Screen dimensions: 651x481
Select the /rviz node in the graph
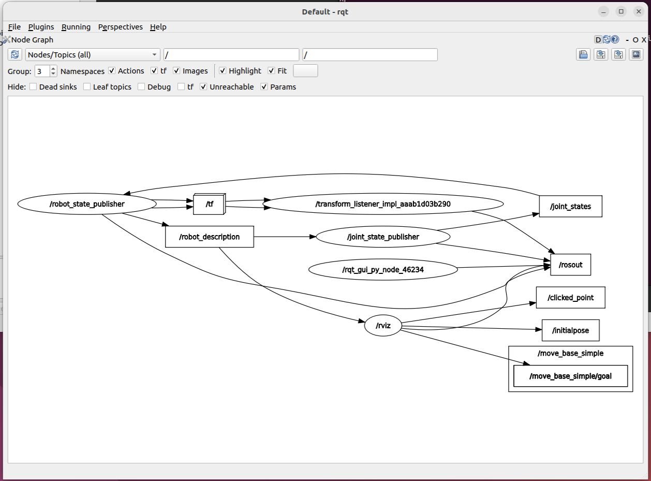[383, 326]
